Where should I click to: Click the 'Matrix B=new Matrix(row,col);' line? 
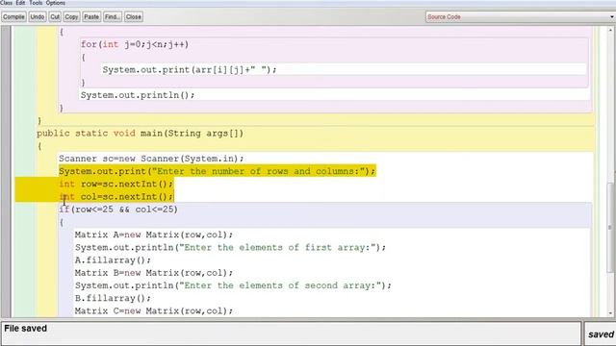tap(154, 273)
